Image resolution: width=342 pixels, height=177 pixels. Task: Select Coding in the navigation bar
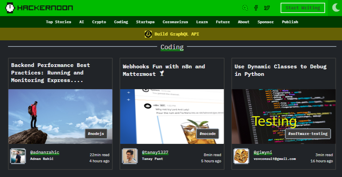pos(121,22)
